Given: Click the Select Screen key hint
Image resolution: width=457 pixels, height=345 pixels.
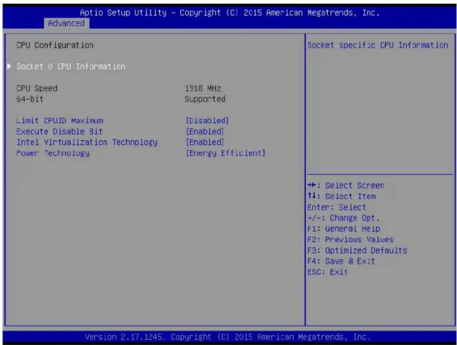Looking at the screenshot, I should pos(346,186).
